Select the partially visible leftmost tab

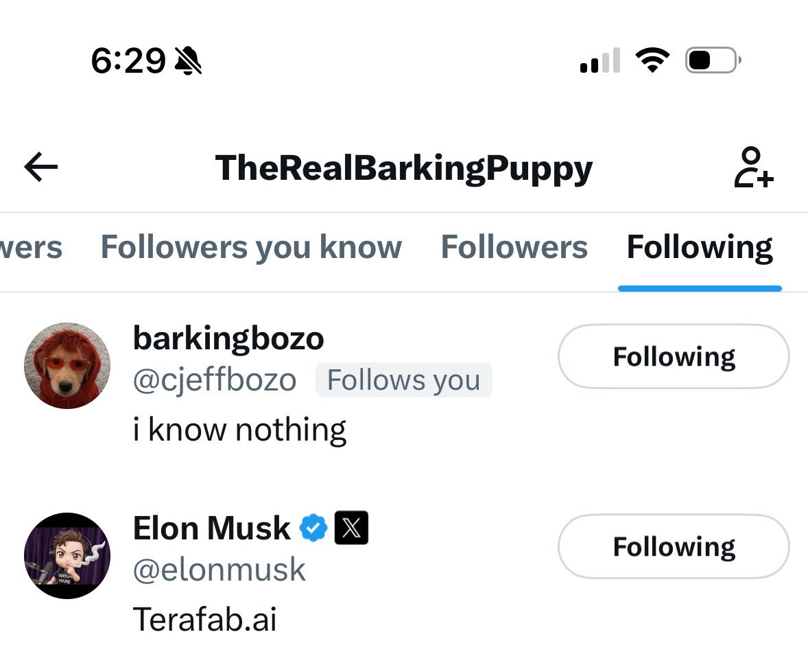coord(30,248)
